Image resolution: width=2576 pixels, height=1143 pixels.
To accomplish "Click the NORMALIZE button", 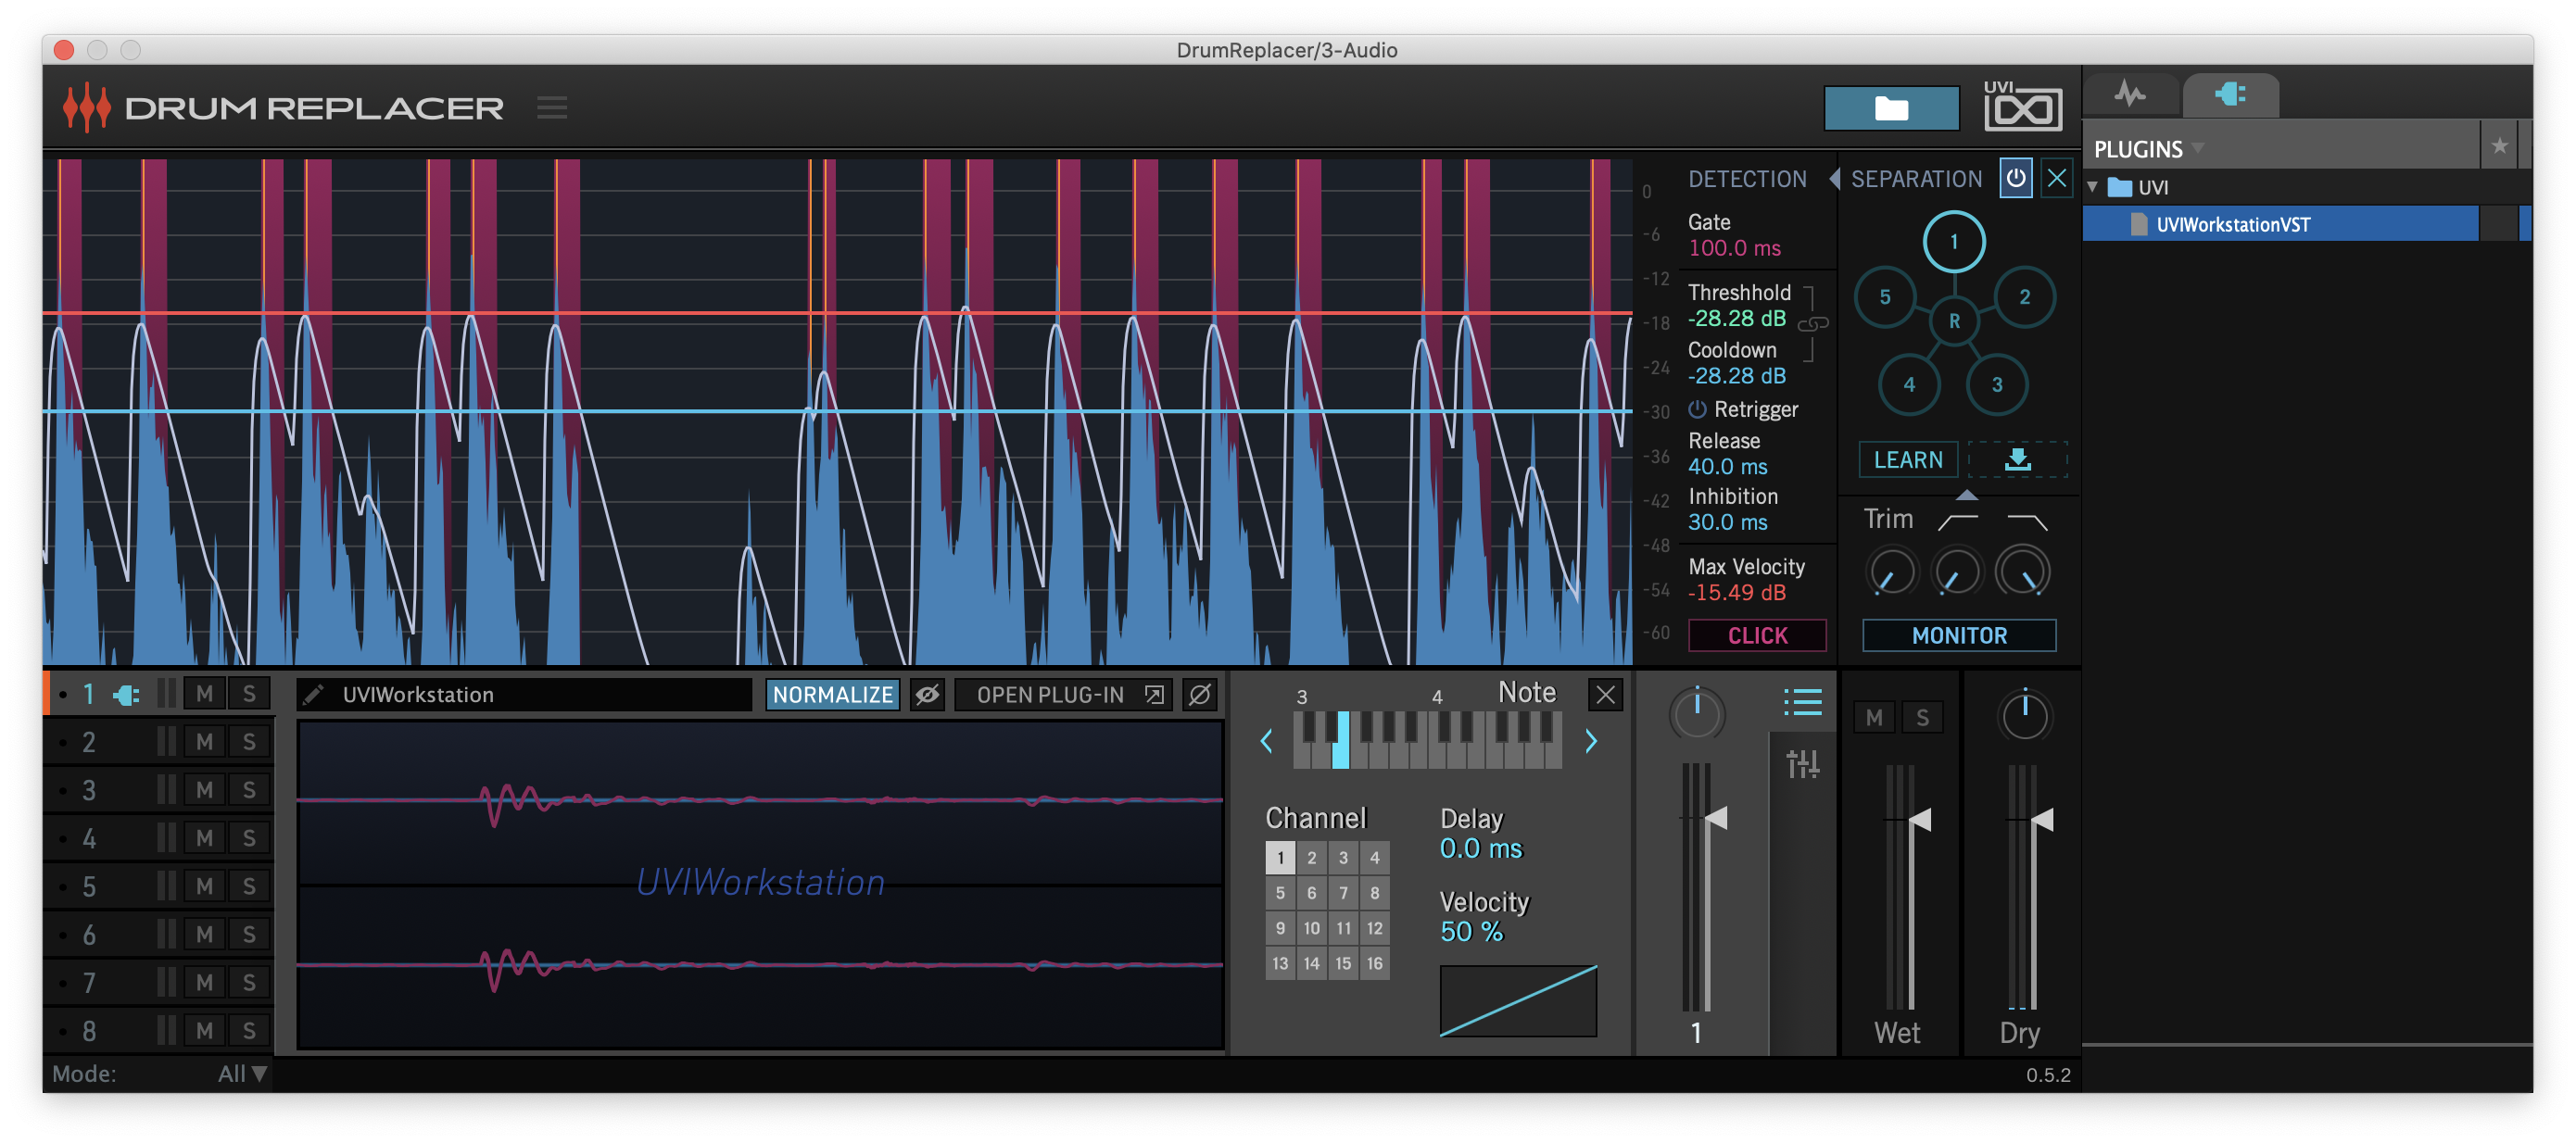I will click(833, 694).
